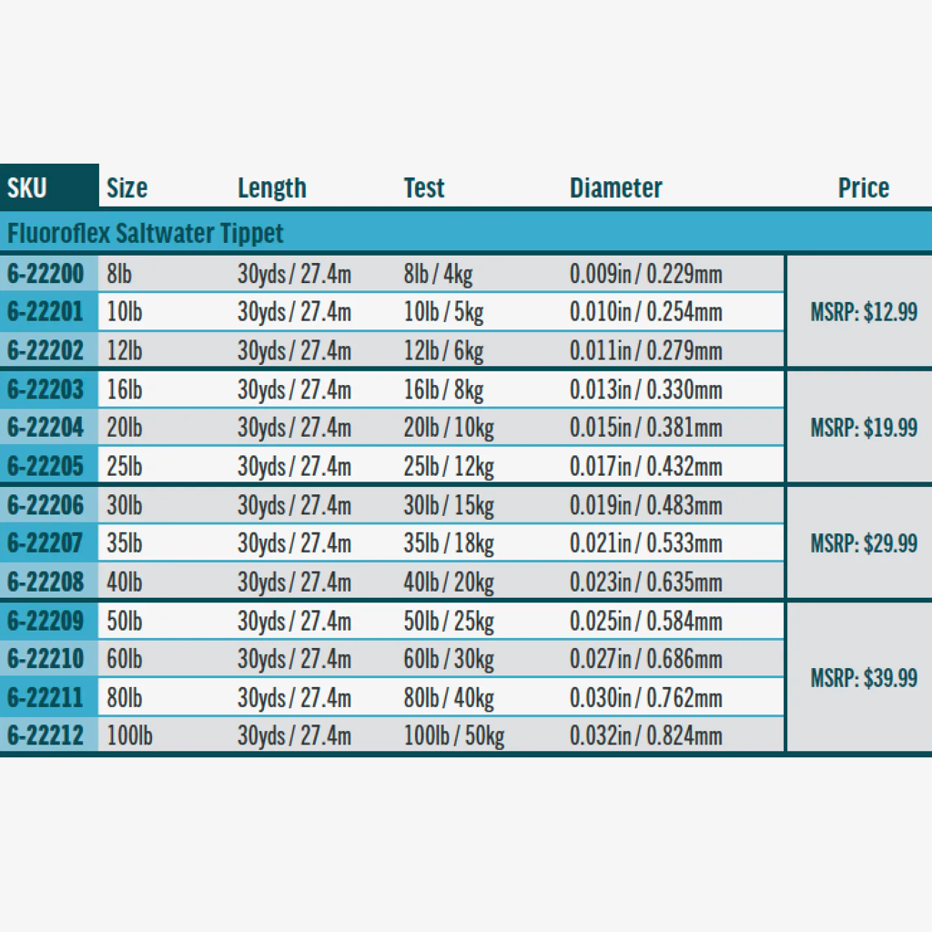Click the Test column header
Screen dimensions: 932x932
pos(424,188)
